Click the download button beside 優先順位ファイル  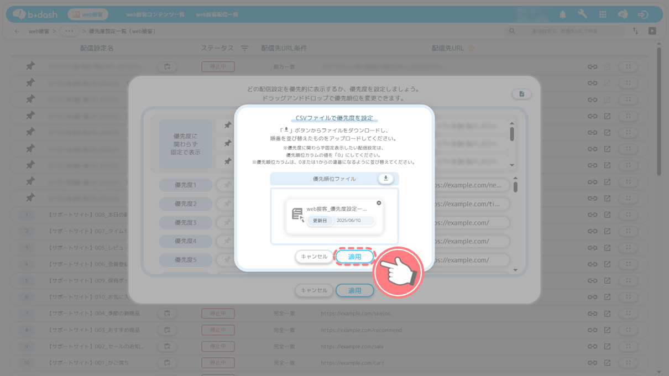(386, 179)
